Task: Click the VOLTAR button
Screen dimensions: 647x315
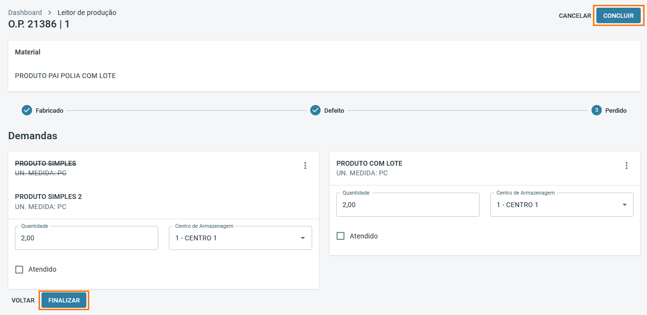Action: (23, 300)
